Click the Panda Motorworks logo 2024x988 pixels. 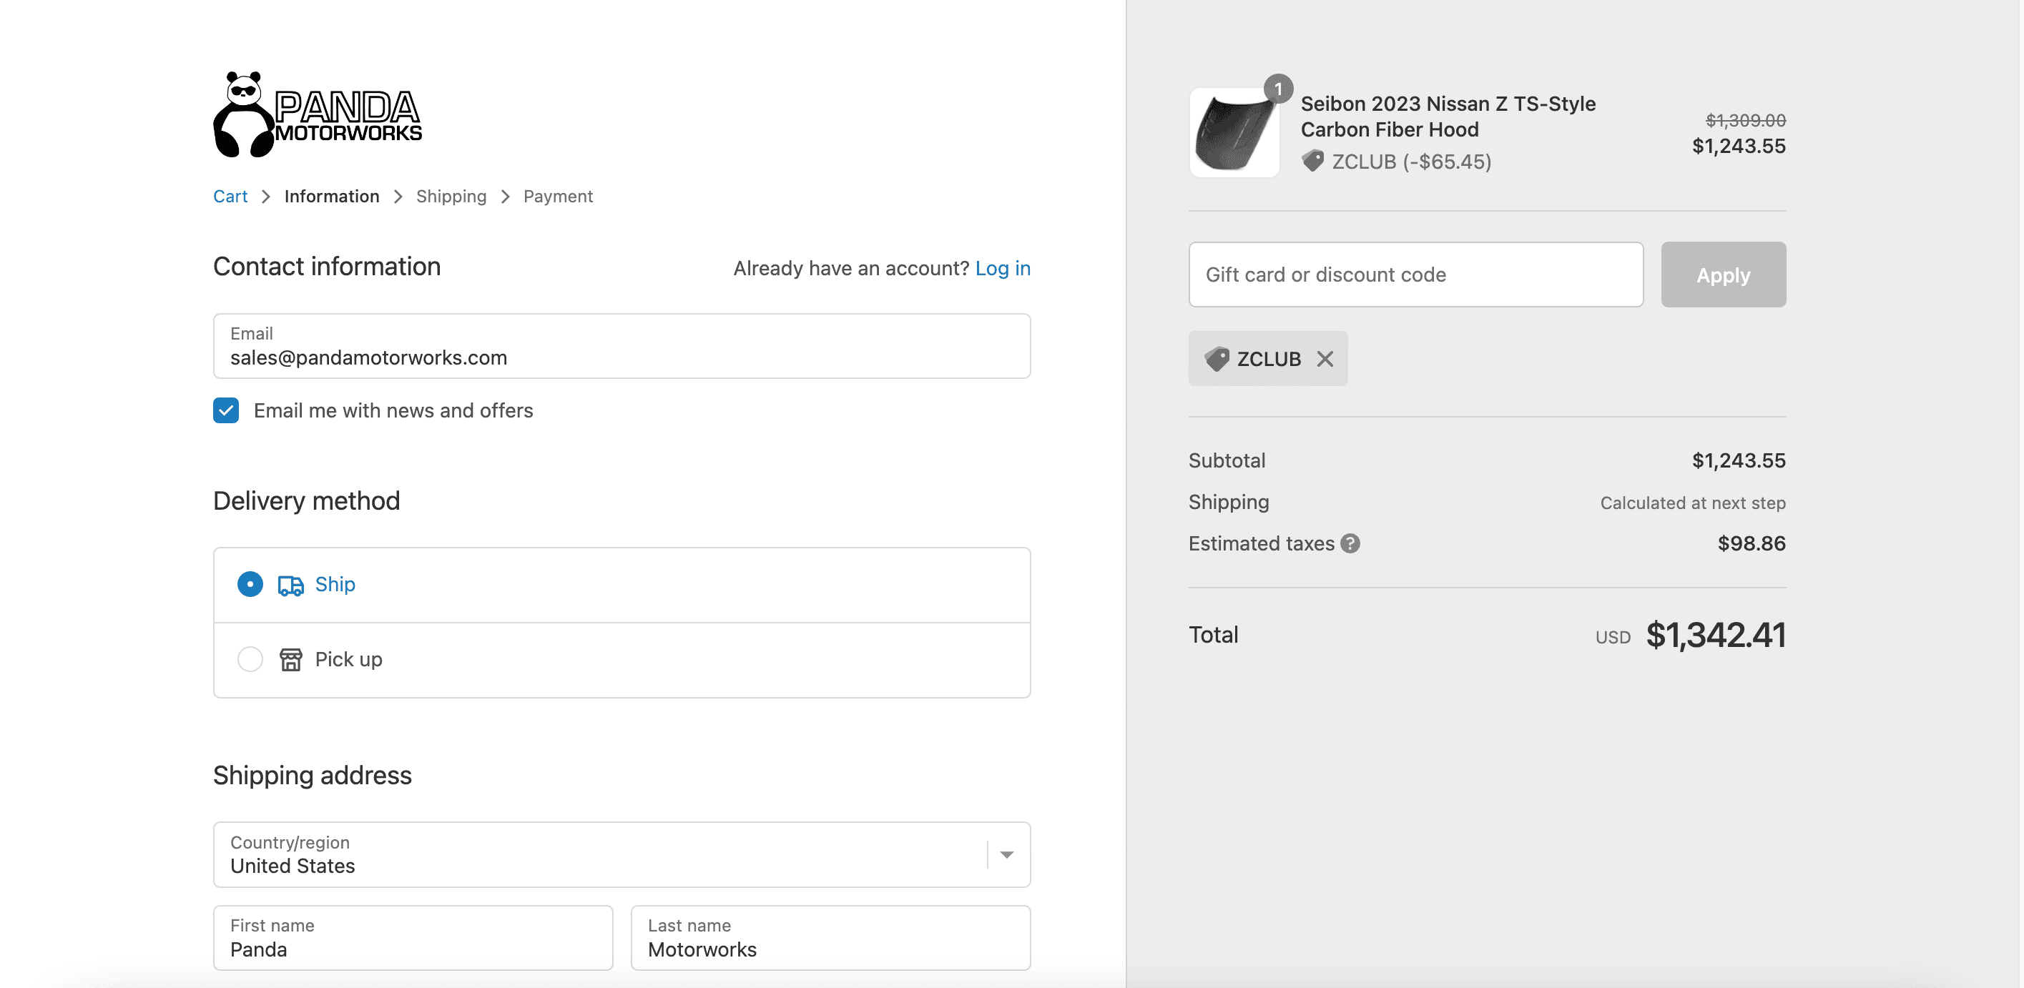click(x=318, y=114)
